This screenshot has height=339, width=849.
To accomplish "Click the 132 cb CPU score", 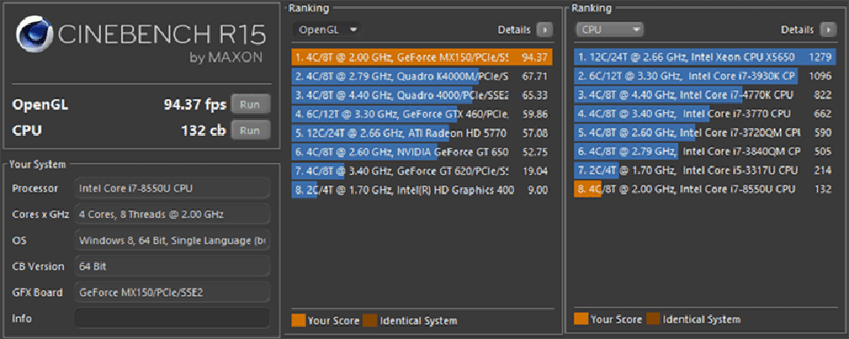I will (x=203, y=131).
